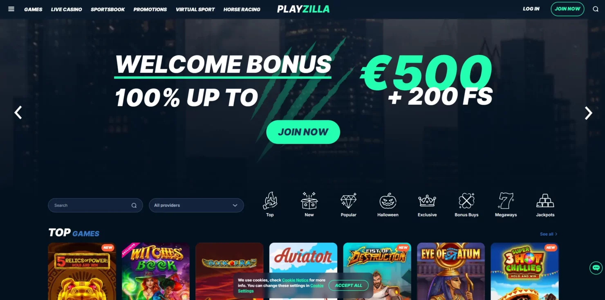605x300 pixels.
Task: Click the See all top games link
Action: coord(549,234)
